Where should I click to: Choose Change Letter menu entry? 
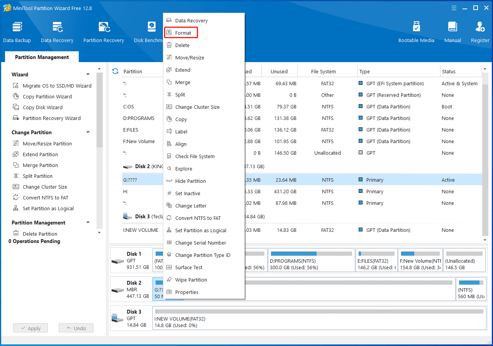tap(191, 206)
